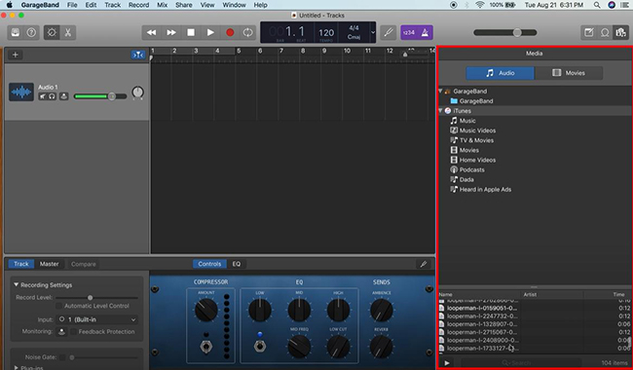This screenshot has width=633, height=370.
Task: Click the 120 tempo value
Action: pyautogui.click(x=326, y=32)
